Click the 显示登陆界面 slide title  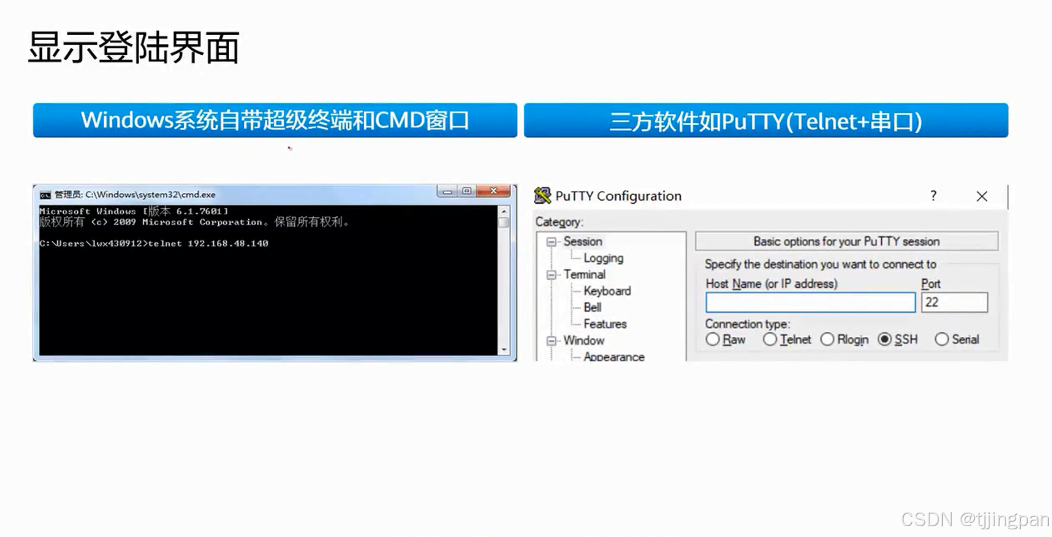pos(133,48)
